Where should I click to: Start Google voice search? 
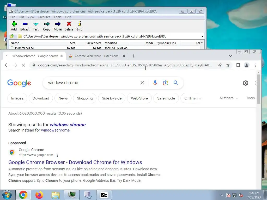click(x=155, y=83)
